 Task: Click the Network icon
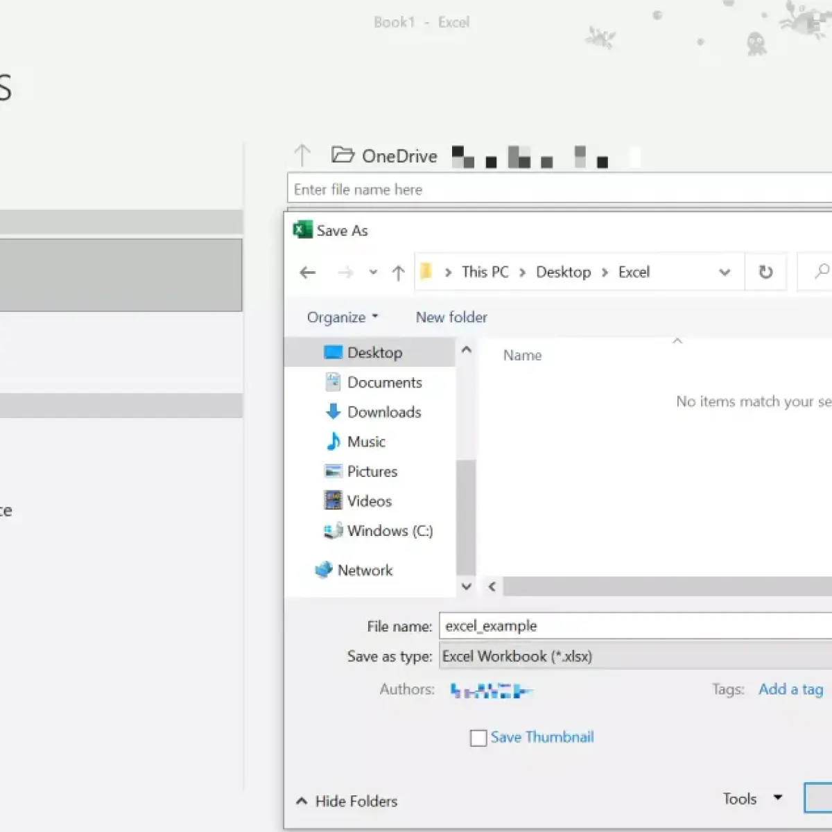324,570
